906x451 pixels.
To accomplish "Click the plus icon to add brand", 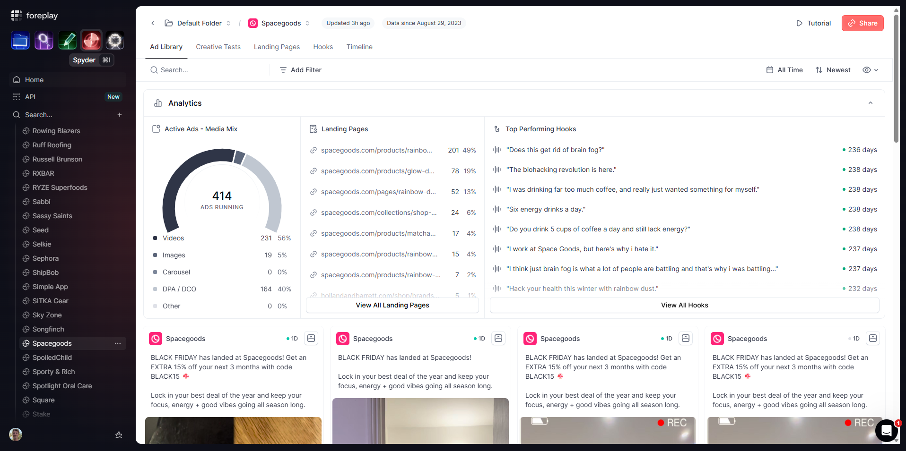I will click(x=120, y=115).
